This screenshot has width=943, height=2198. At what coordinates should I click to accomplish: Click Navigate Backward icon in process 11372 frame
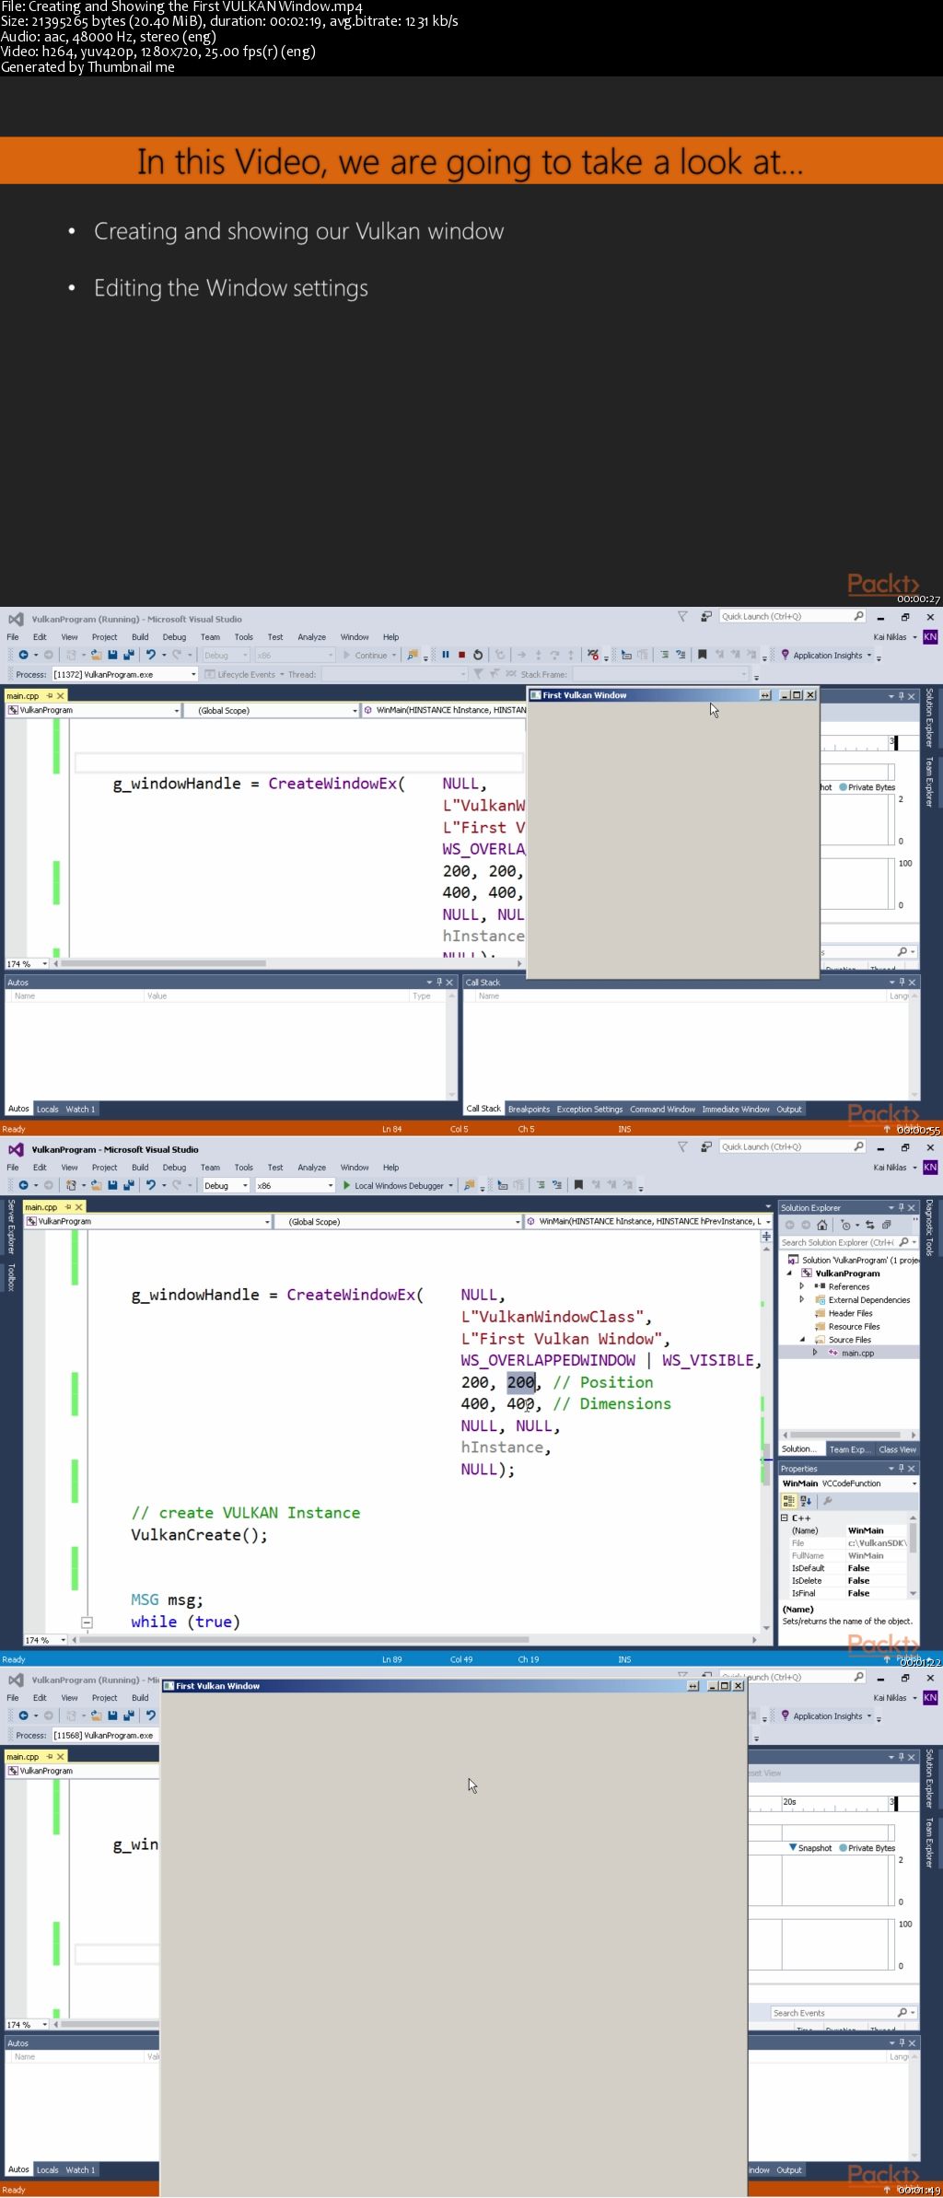(x=23, y=655)
